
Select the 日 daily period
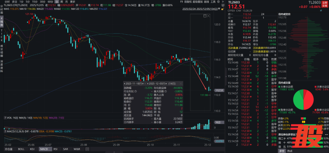coord(56,2)
